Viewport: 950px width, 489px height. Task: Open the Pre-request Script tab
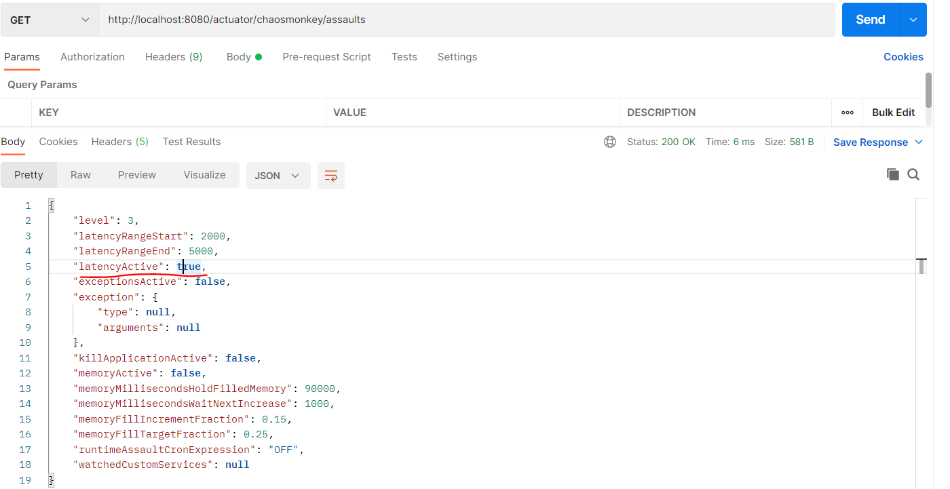(326, 57)
